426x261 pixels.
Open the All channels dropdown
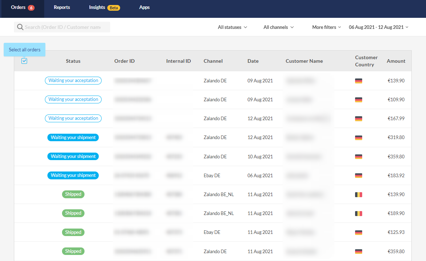pos(278,27)
